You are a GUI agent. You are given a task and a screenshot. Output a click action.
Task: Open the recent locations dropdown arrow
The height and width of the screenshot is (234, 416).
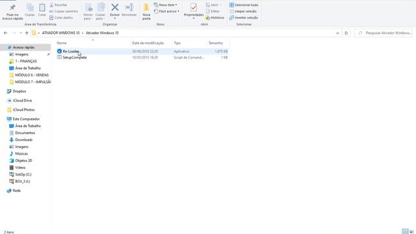[21, 33]
